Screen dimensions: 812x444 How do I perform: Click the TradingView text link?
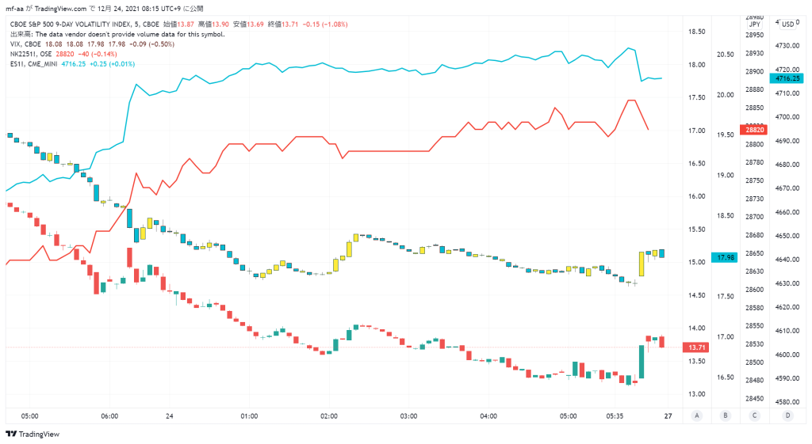39,435
